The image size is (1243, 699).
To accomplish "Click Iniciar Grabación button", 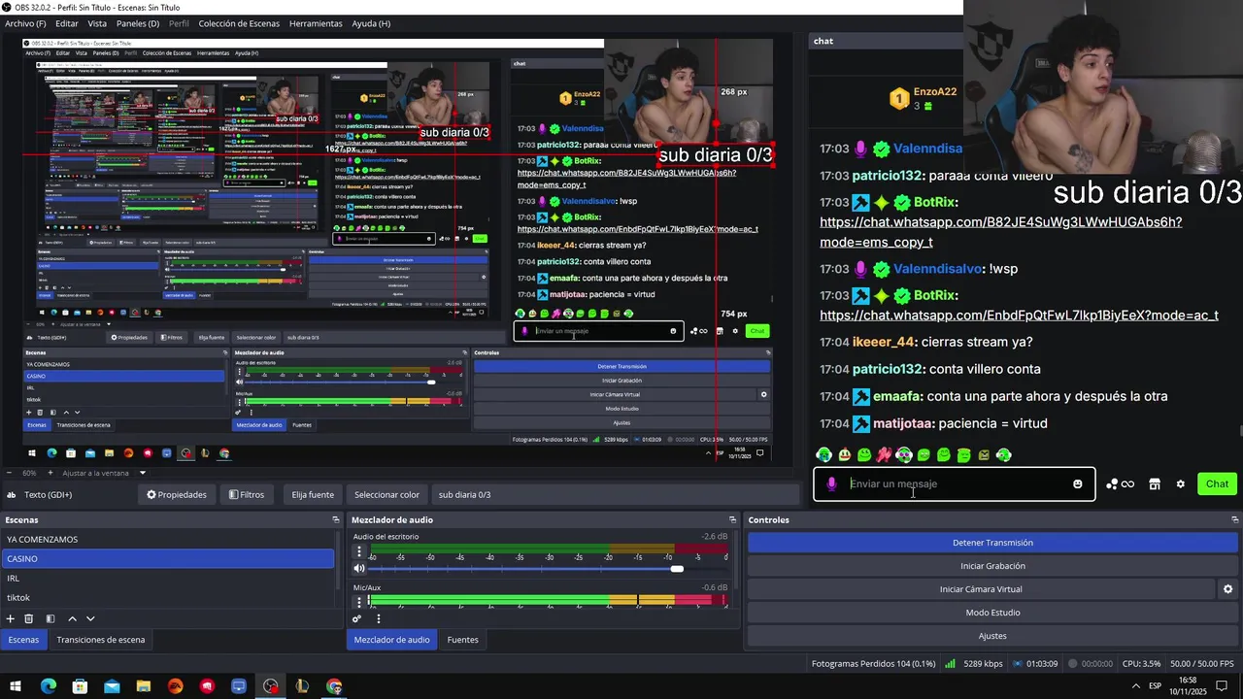I will click(992, 566).
